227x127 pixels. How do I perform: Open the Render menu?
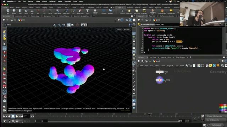(x=31, y=1)
